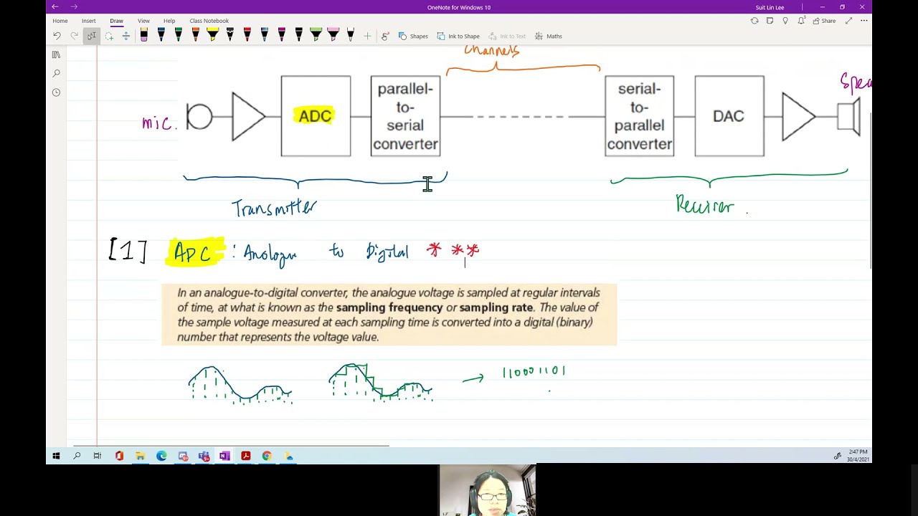
Task: Select the text selection cursor tool
Action: pos(91,36)
